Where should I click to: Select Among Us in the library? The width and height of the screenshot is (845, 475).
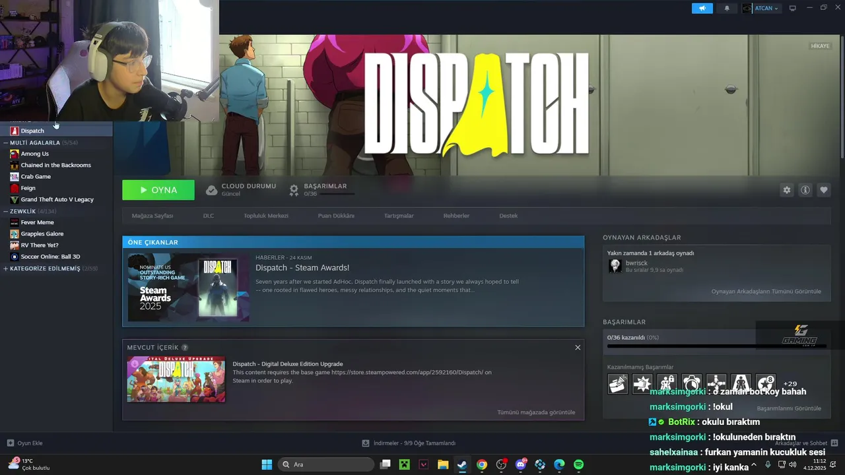(56, 154)
